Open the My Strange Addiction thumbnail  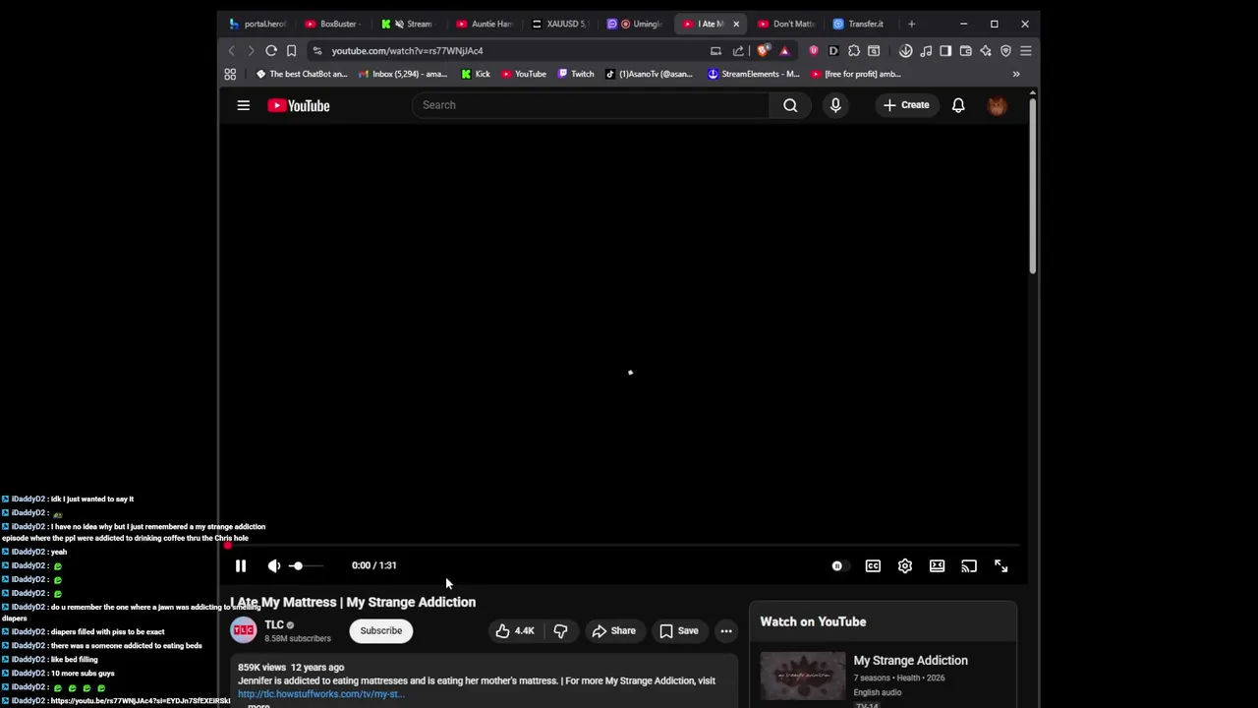[803, 677]
